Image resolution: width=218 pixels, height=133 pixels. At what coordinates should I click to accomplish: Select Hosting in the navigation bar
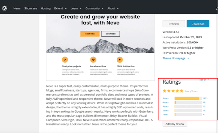[46, 8]
